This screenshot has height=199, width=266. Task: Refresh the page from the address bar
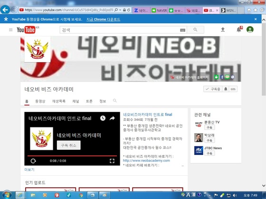coord(129,10)
